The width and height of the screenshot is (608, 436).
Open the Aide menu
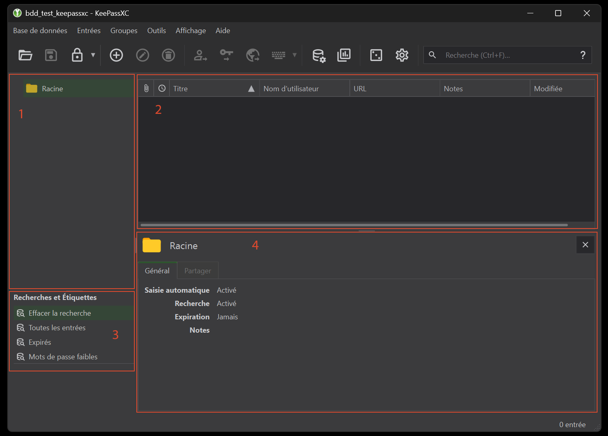223,31
